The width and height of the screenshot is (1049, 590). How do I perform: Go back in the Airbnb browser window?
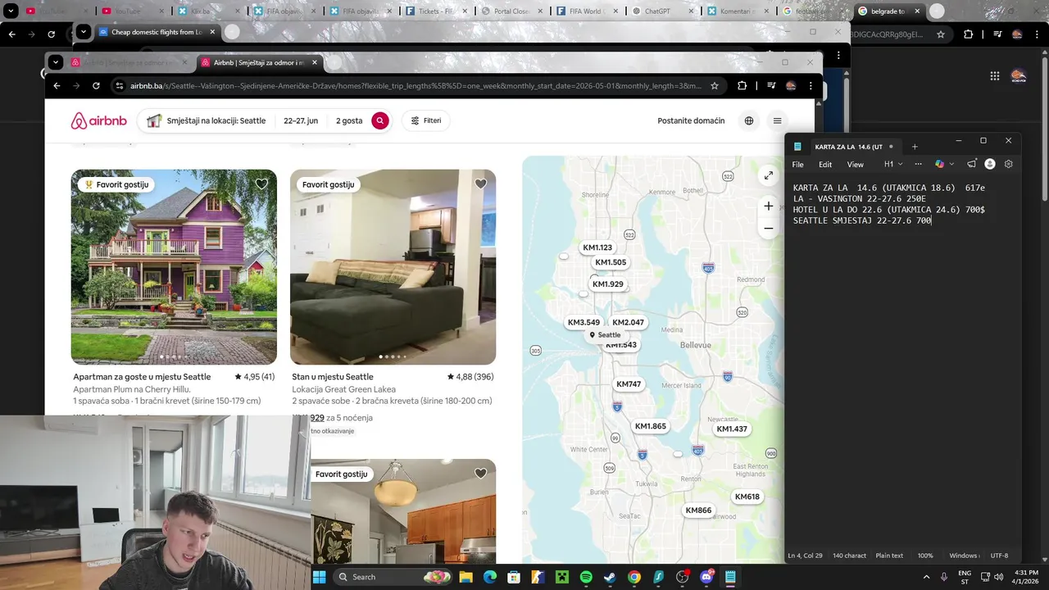[57, 85]
